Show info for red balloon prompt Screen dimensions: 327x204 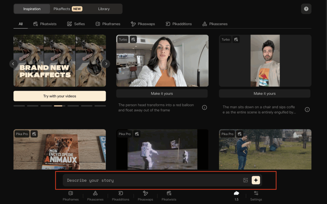coord(204,107)
